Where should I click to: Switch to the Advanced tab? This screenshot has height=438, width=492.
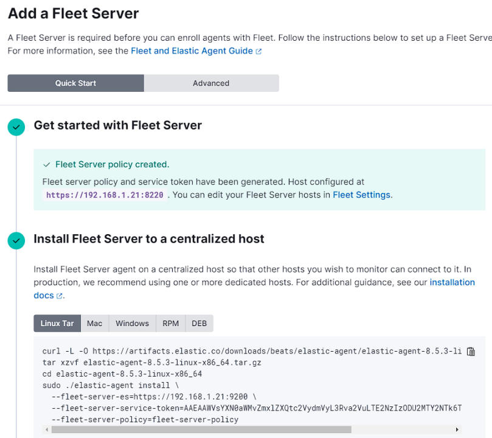click(211, 83)
